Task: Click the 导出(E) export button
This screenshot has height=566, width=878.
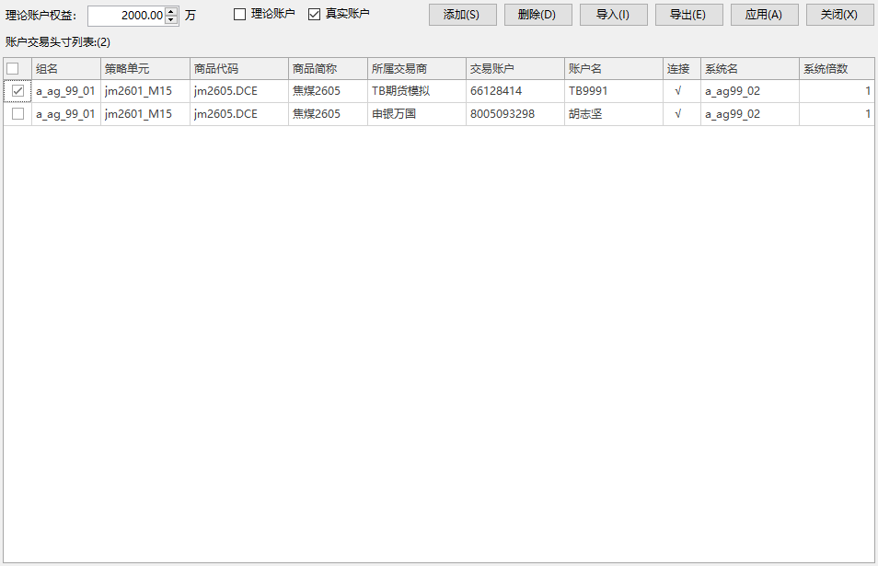Action: click(x=688, y=15)
